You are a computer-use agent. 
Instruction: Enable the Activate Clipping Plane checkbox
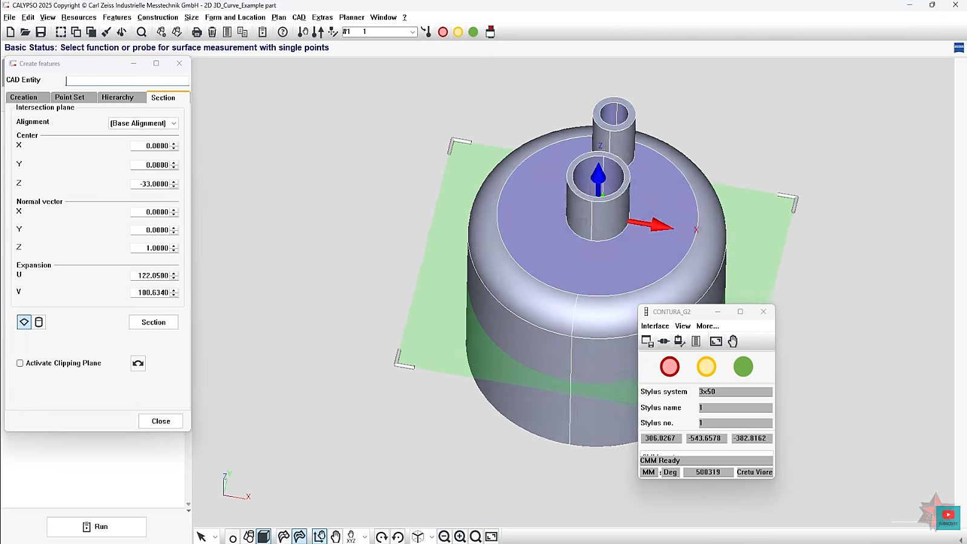point(20,363)
